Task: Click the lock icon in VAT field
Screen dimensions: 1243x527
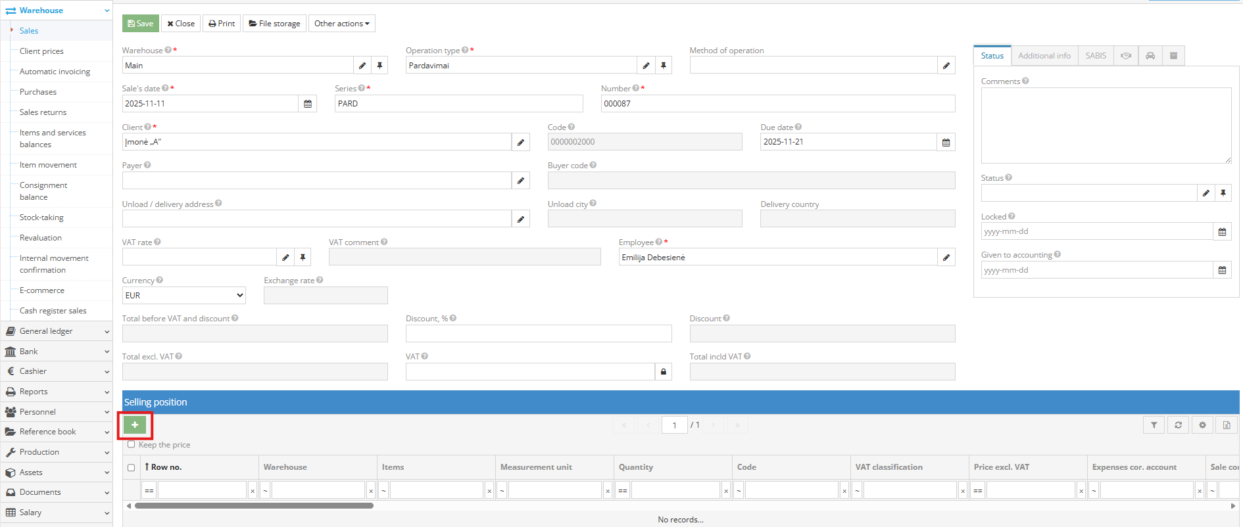Action: click(663, 372)
